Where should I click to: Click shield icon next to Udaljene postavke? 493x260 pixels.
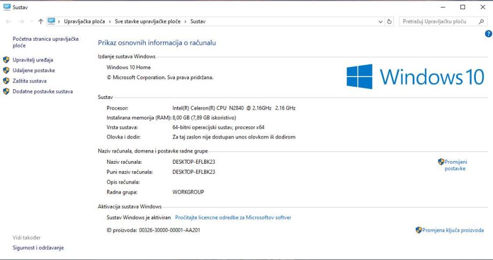coord(6,70)
